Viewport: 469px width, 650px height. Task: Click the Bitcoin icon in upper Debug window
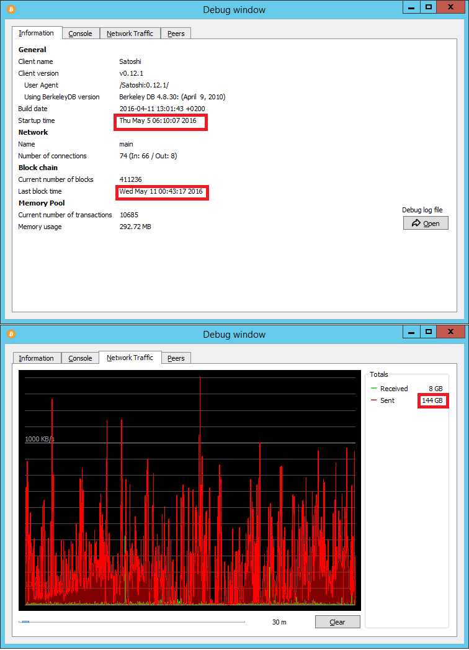pos(11,9)
